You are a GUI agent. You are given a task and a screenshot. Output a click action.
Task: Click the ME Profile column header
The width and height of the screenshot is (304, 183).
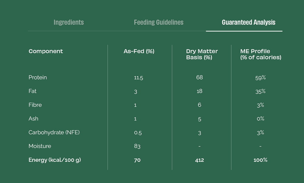(x=261, y=54)
